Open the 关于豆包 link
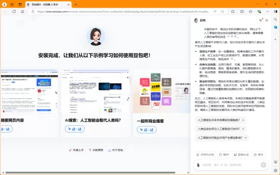The height and width of the screenshot is (175, 280). tap(116, 150)
